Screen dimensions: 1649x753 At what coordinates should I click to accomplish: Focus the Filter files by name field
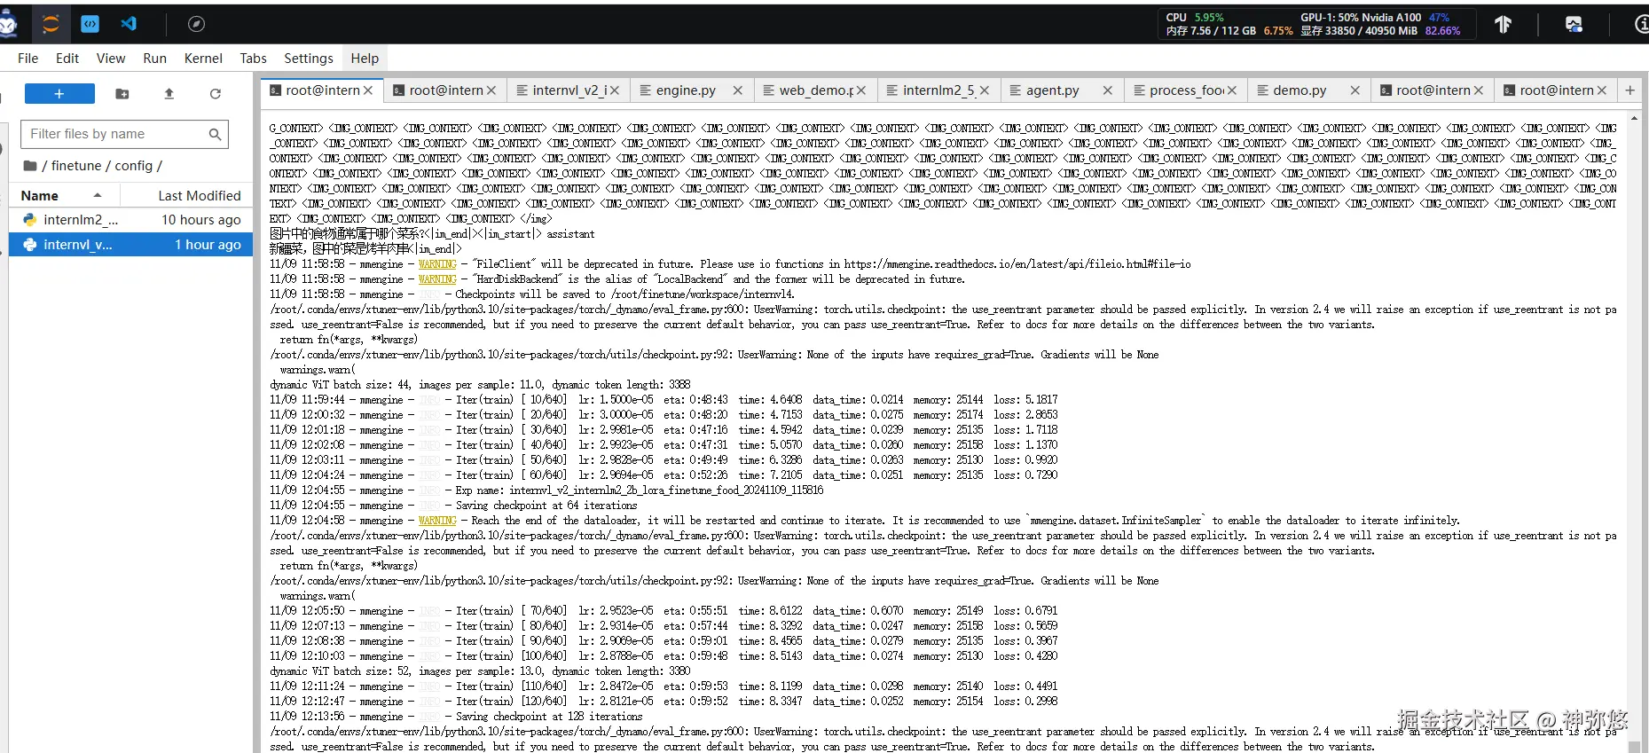tap(124, 134)
